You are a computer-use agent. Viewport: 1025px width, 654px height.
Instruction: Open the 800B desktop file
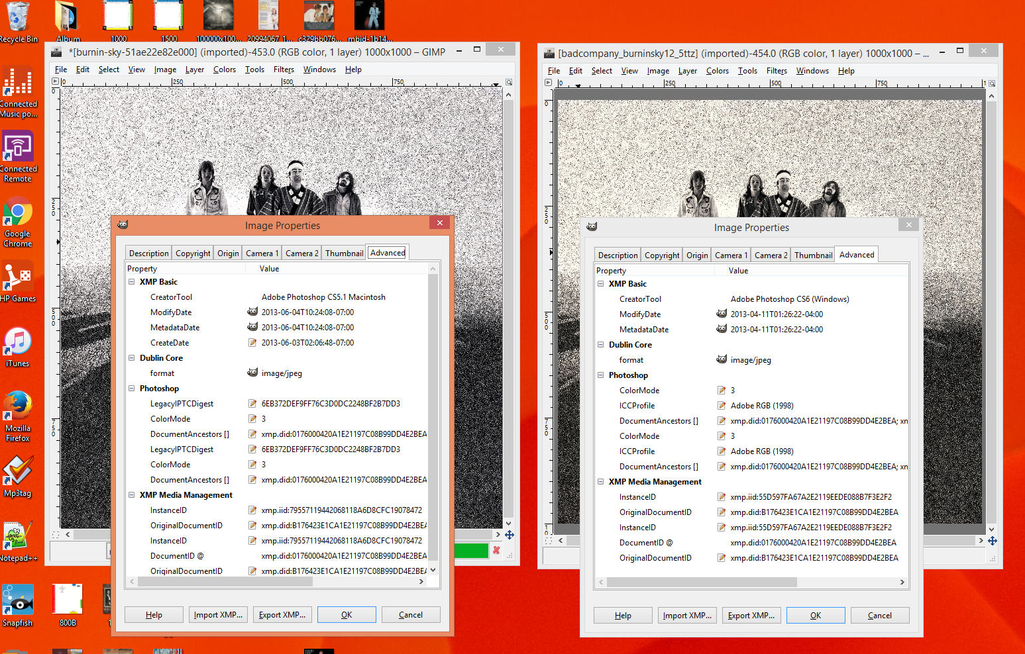point(68,606)
